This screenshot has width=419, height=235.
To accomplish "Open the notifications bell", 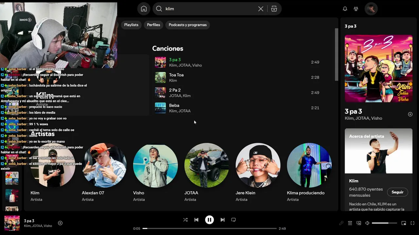I will click(345, 9).
